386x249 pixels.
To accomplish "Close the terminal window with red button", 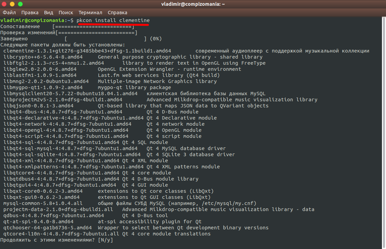I will [4, 4].
